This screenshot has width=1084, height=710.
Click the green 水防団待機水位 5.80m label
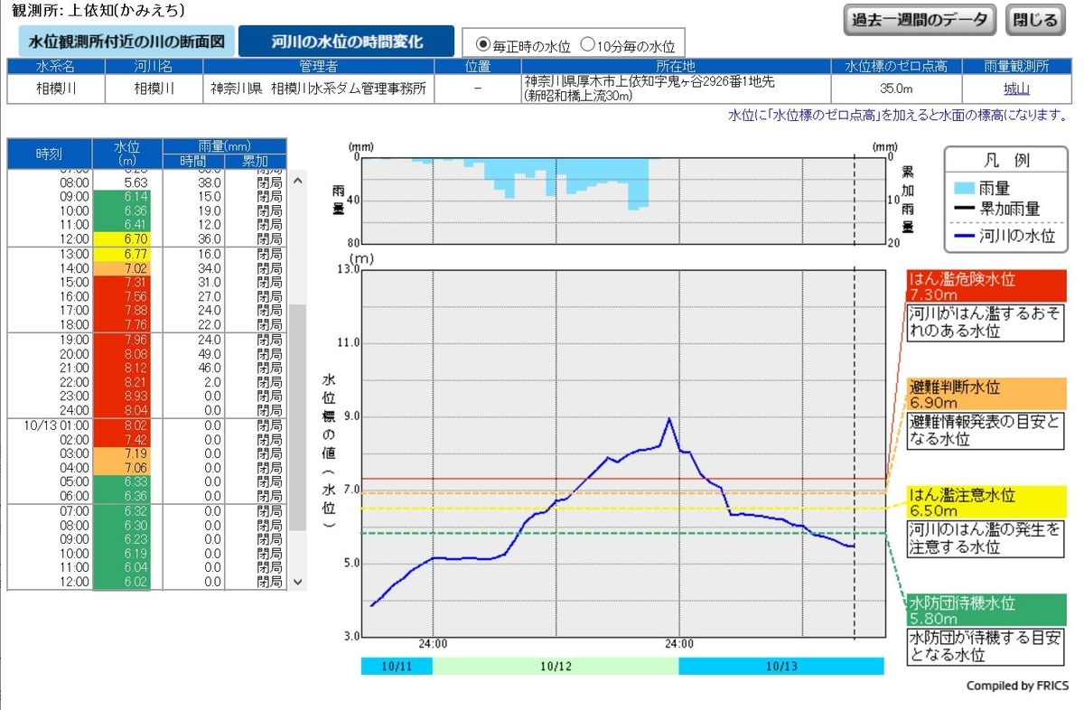pyautogui.click(x=987, y=611)
